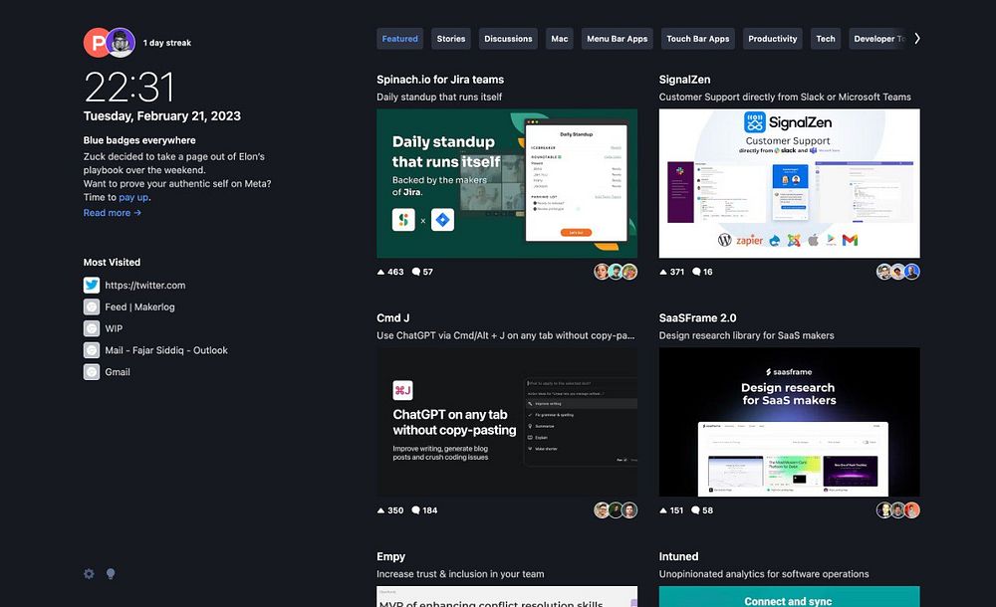Open https://twitter.com most visited link
Image resolution: width=996 pixels, height=607 pixels.
[145, 285]
